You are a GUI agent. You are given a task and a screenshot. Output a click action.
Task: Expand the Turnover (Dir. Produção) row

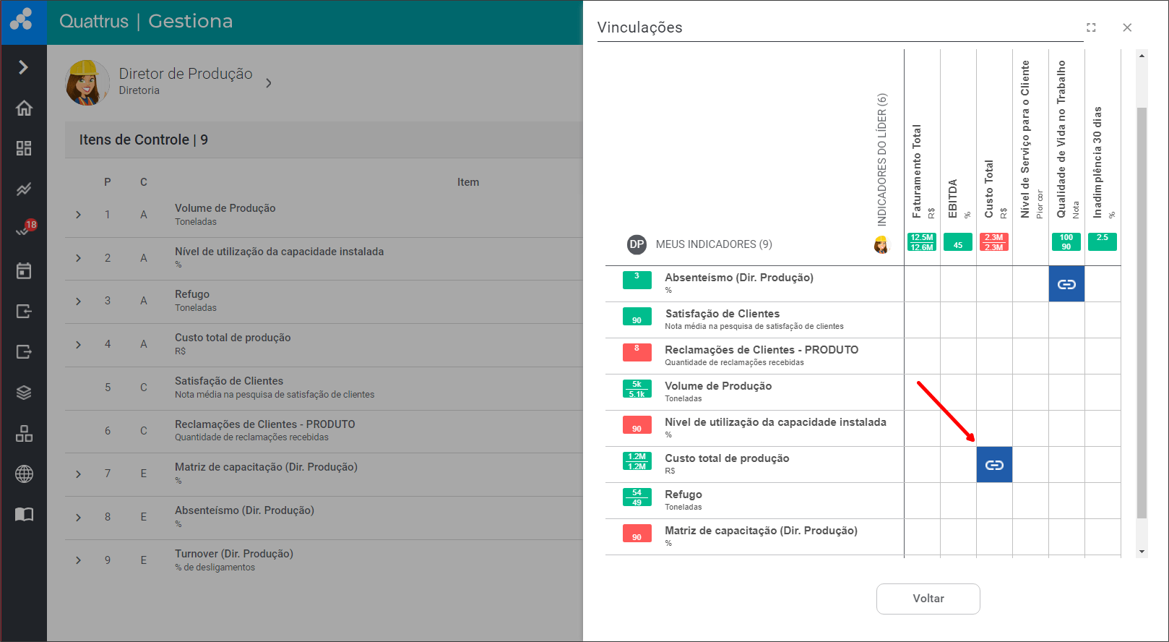click(x=79, y=560)
